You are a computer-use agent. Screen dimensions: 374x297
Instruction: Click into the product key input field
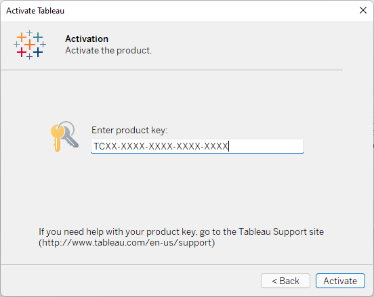pos(197,146)
